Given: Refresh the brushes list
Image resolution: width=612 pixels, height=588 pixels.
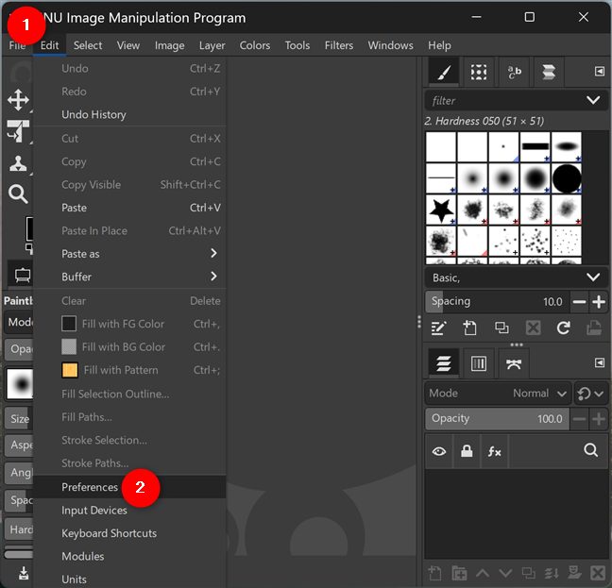Looking at the screenshot, I should click(x=563, y=328).
